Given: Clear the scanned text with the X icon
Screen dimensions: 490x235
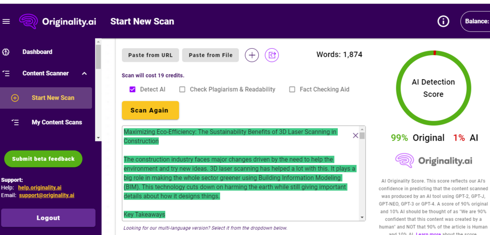Looking at the screenshot, I should point(355,135).
